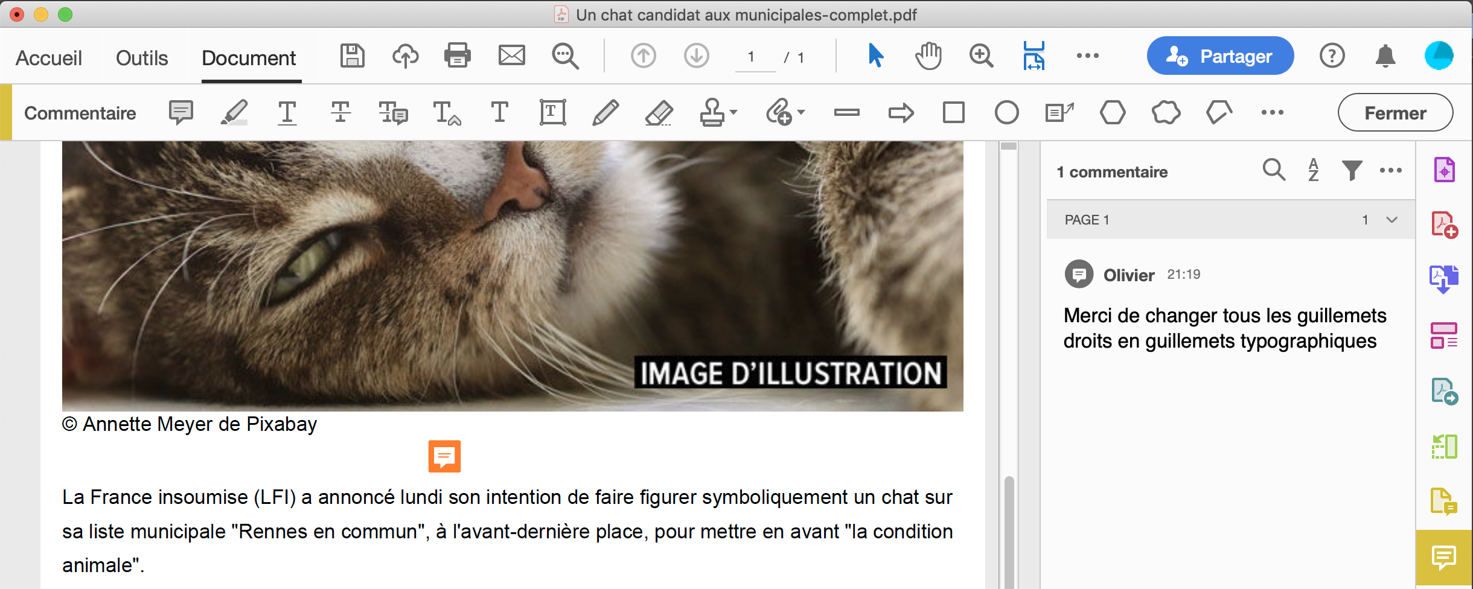Viewport: 1473px width, 589px height.
Task: Click the Save file floppy icon
Action: 352,56
